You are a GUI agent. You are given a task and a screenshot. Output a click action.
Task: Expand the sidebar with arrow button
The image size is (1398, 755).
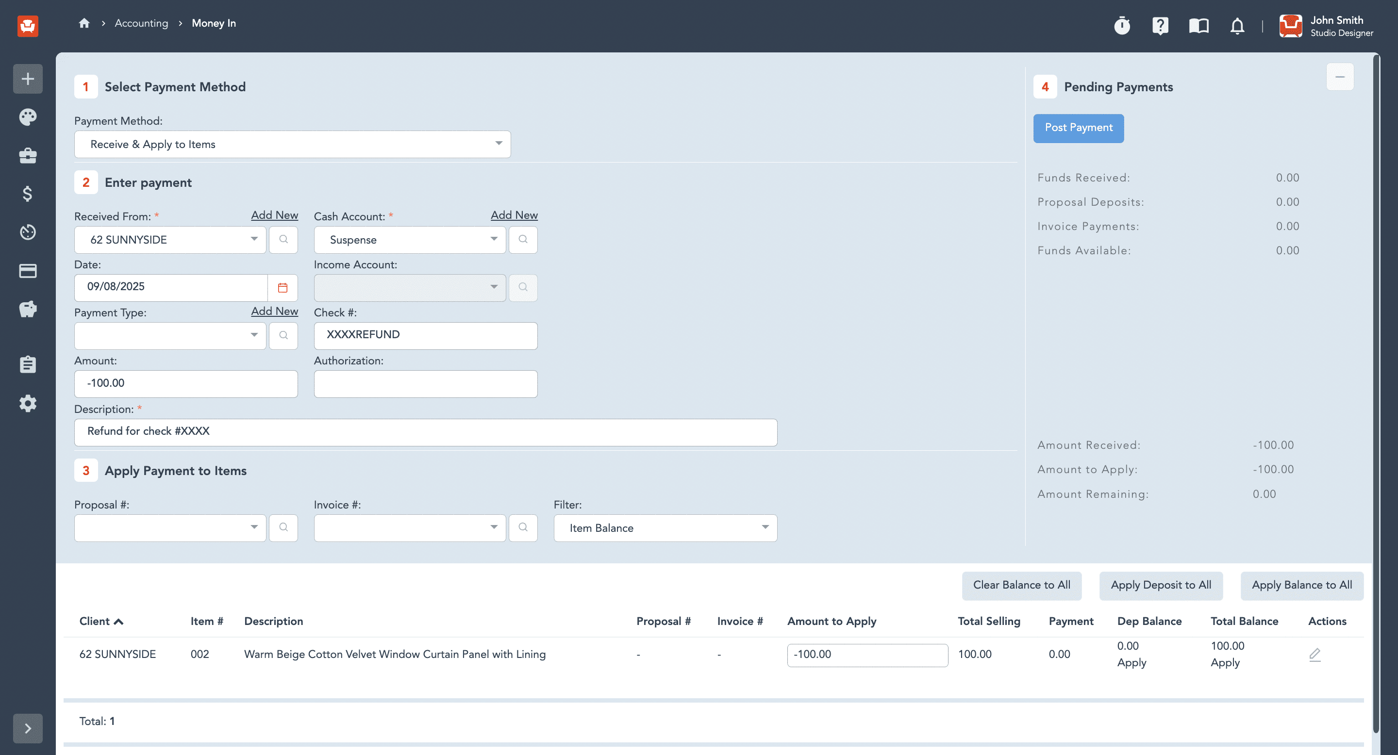click(28, 728)
